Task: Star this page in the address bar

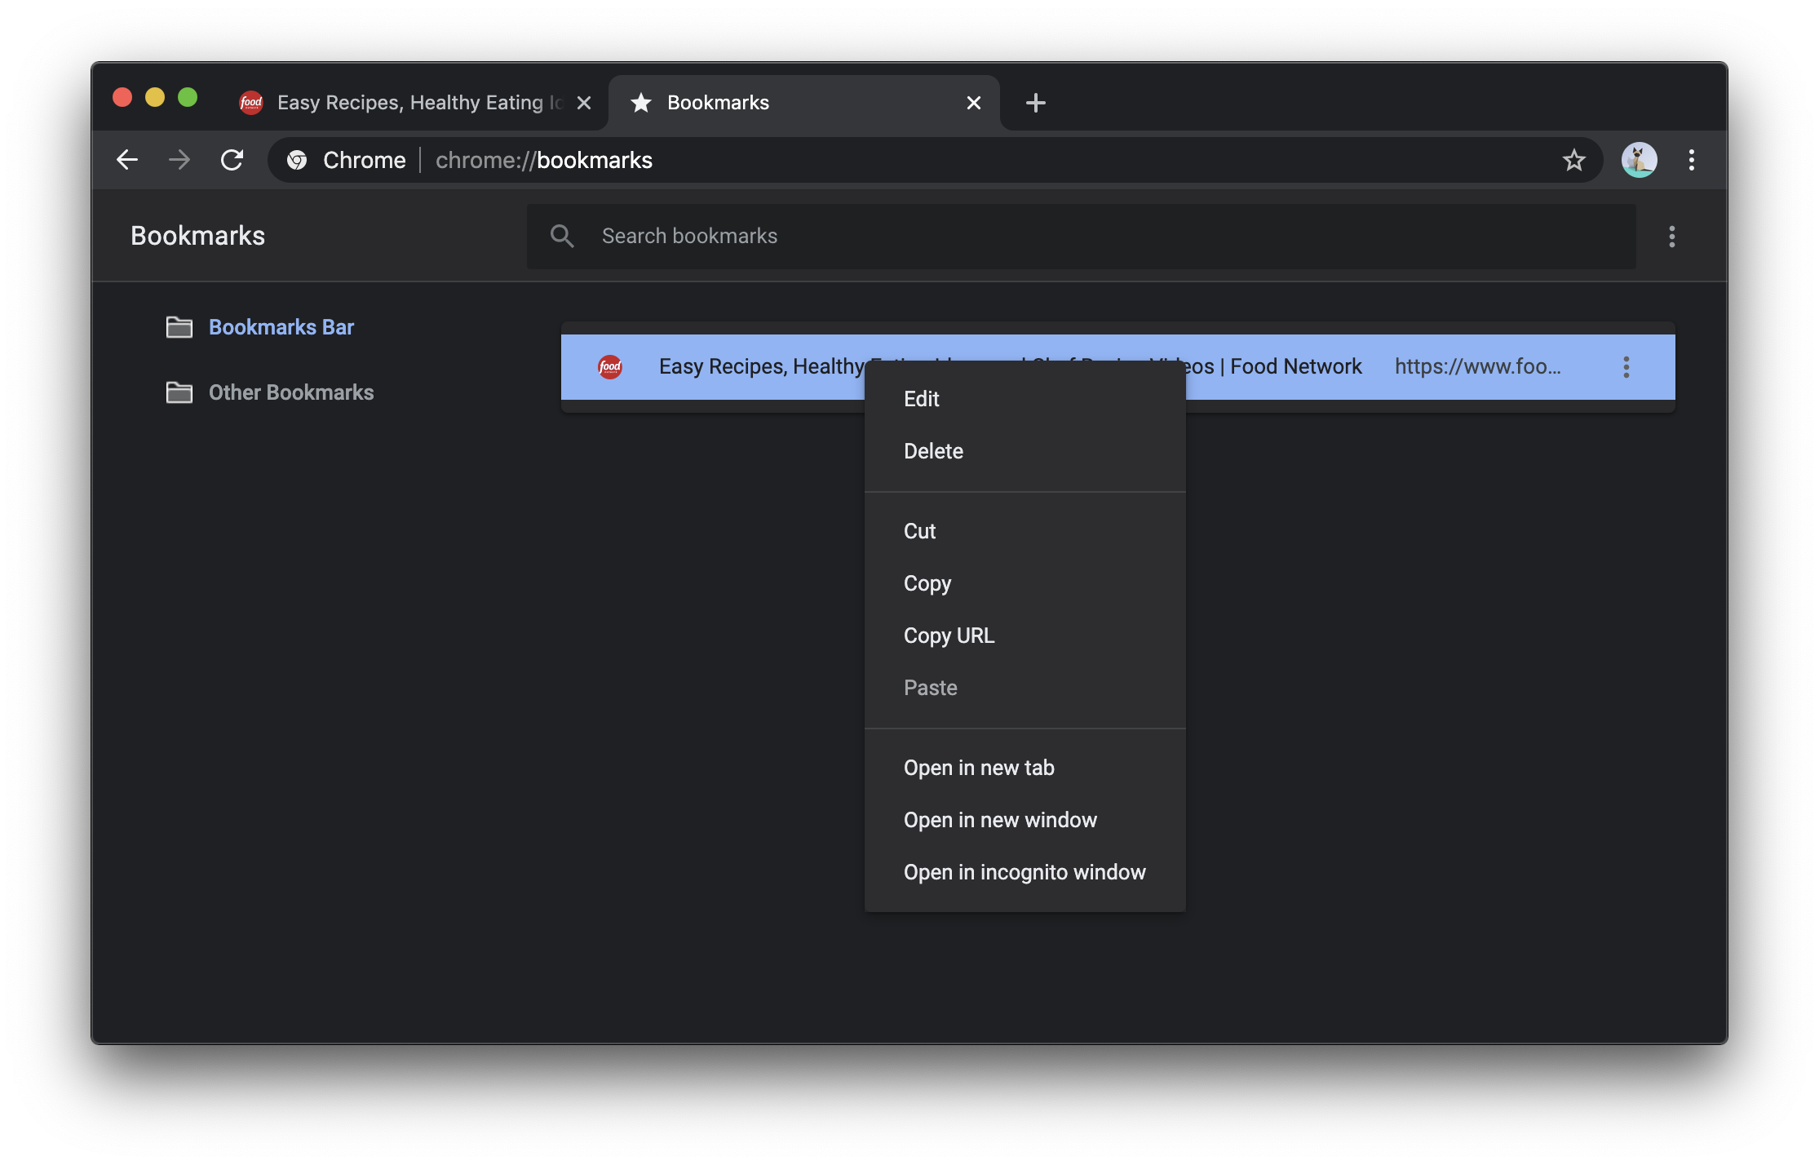Action: click(x=1574, y=160)
